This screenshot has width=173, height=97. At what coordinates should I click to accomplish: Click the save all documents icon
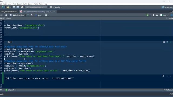click(18, 7)
